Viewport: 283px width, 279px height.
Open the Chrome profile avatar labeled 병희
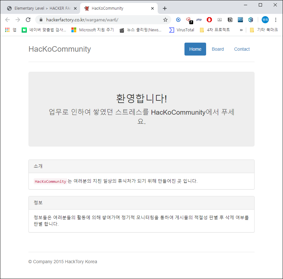pyautogui.click(x=265, y=20)
